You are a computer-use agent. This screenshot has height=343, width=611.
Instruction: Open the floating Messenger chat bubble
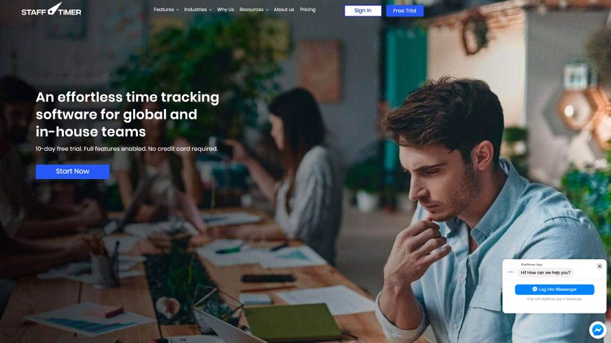click(597, 330)
